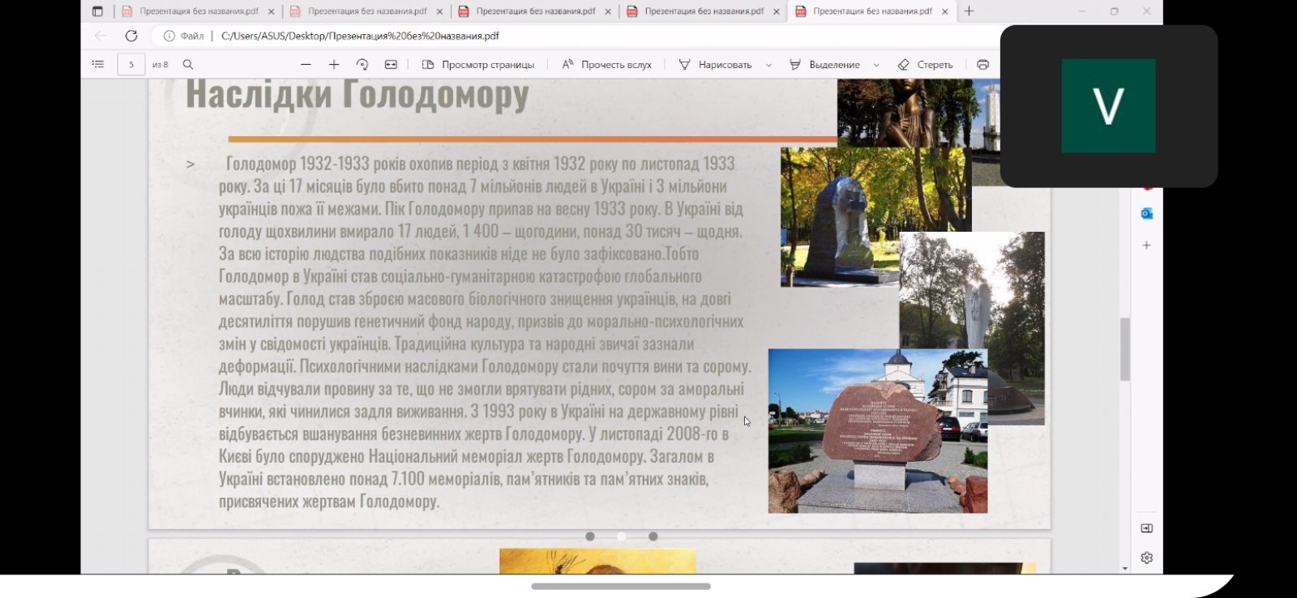Image resolution: width=1297 pixels, height=598 pixels.
Task: Click the vertical scrollbar thumb
Action: [x=1124, y=348]
